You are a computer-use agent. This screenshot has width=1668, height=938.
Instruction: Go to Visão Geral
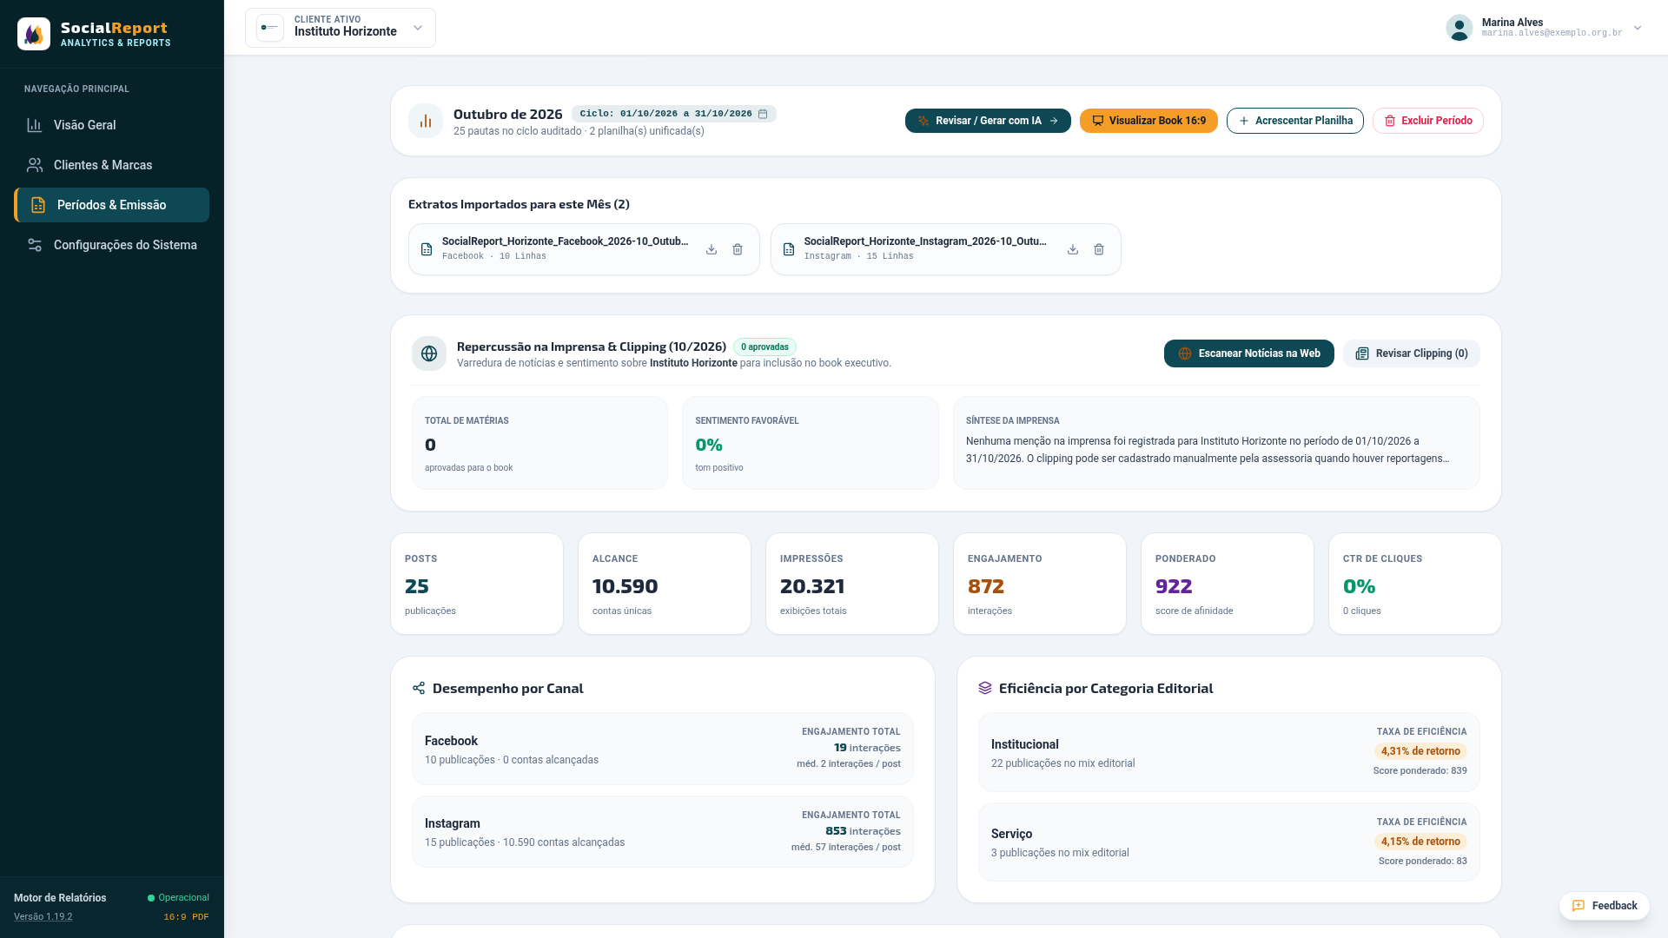point(112,125)
